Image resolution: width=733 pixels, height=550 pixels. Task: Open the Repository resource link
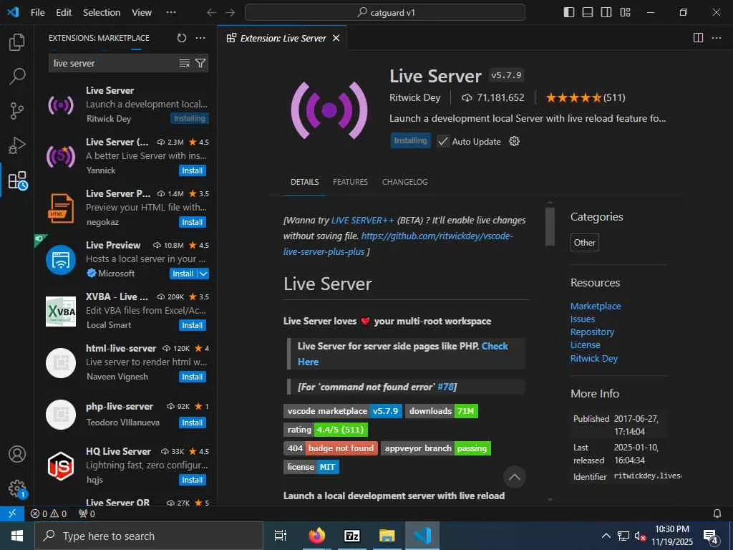pyautogui.click(x=592, y=332)
